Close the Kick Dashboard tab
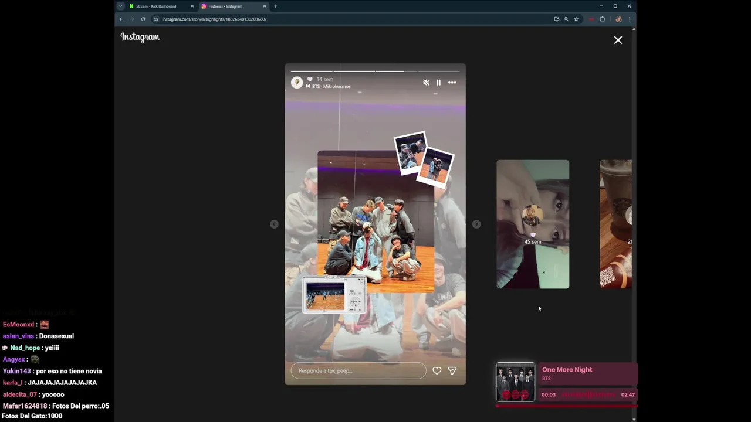Image resolution: width=751 pixels, height=422 pixels. coord(192,6)
